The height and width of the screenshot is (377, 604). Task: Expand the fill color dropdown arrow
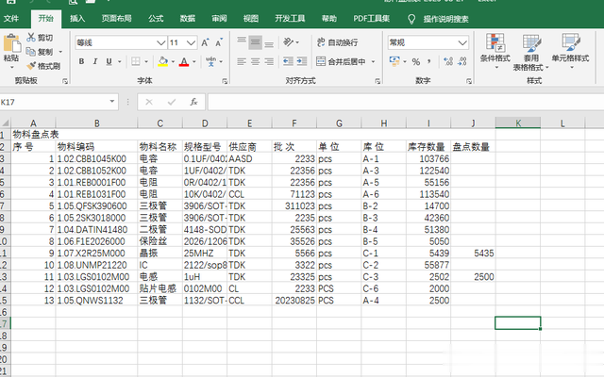pos(173,61)
